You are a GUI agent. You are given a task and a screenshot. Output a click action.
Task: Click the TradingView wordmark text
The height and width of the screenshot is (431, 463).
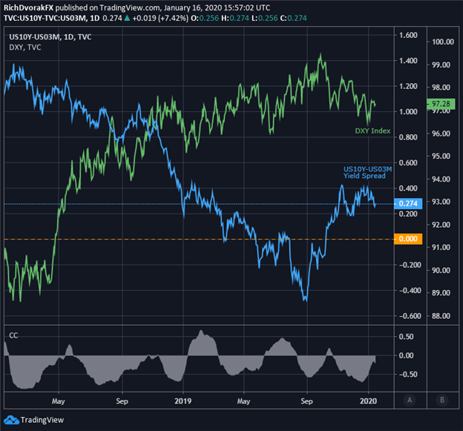[42, 420]
